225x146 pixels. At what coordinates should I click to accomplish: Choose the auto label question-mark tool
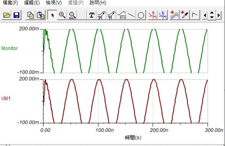(x=112, y=15)
